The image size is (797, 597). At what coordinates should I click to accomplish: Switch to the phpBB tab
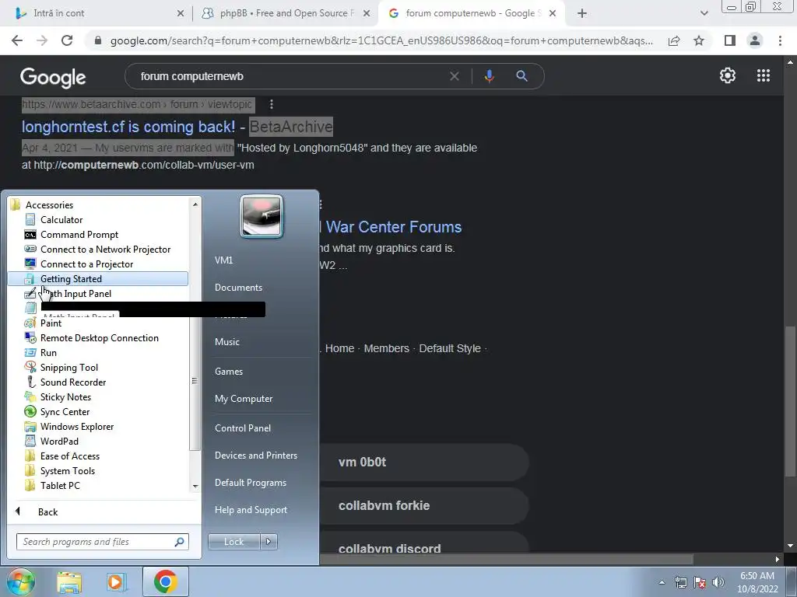285,13
